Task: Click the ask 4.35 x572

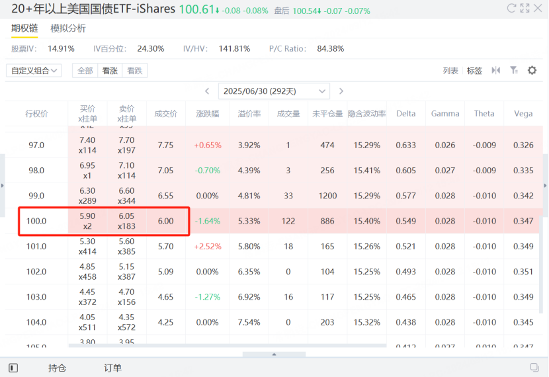Action: tap(127, 322)
